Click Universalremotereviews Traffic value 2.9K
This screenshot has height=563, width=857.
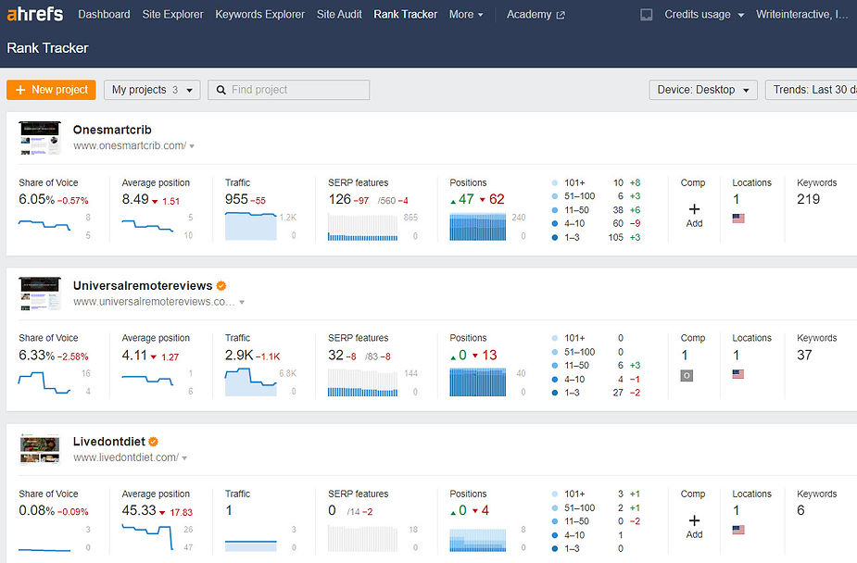(x=239, y=355)
